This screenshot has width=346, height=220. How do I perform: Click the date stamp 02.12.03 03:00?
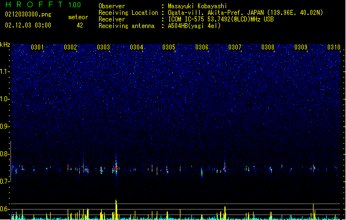(x=28, y=25)
